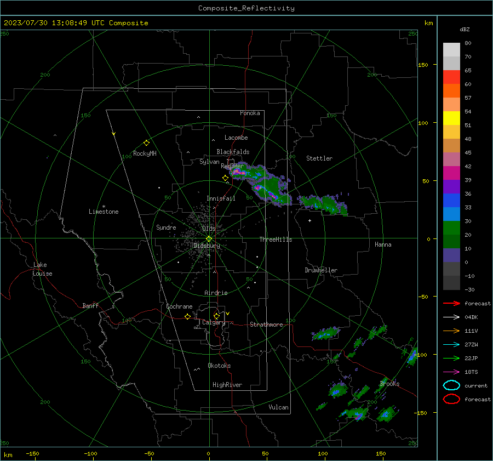Image resolution: width=493 pixels, height=461 pixels.
Task: Click the Cochrane town label
Action: point(179,306)
